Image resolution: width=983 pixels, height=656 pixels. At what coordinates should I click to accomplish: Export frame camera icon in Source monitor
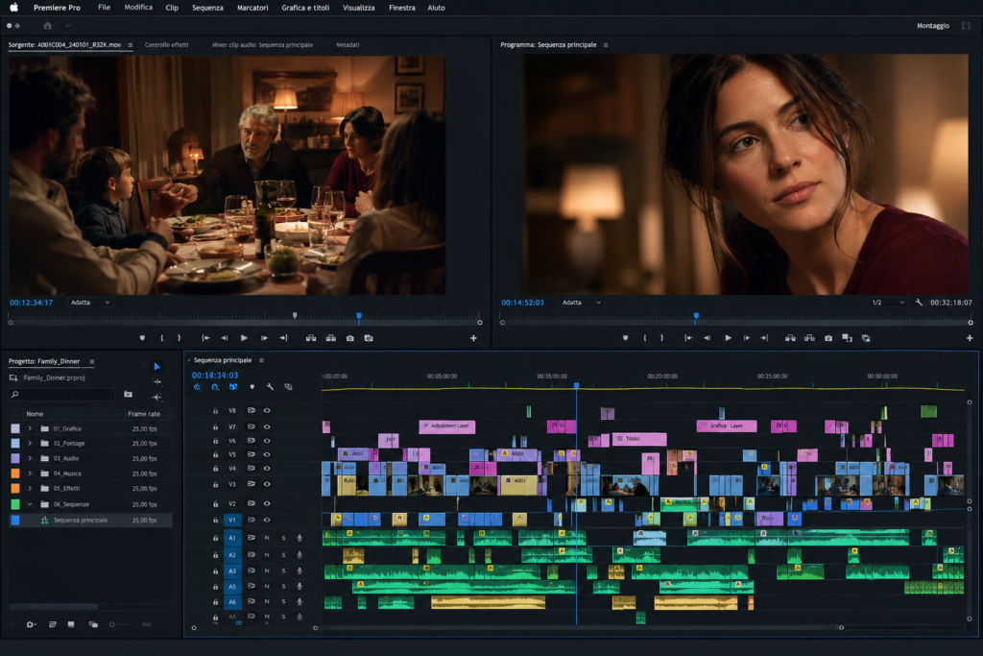pyautogui.click(x=349, y=338)
